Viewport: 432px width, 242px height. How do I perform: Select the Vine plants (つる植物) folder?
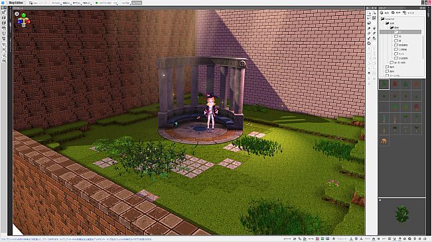(x=400, y=50)
